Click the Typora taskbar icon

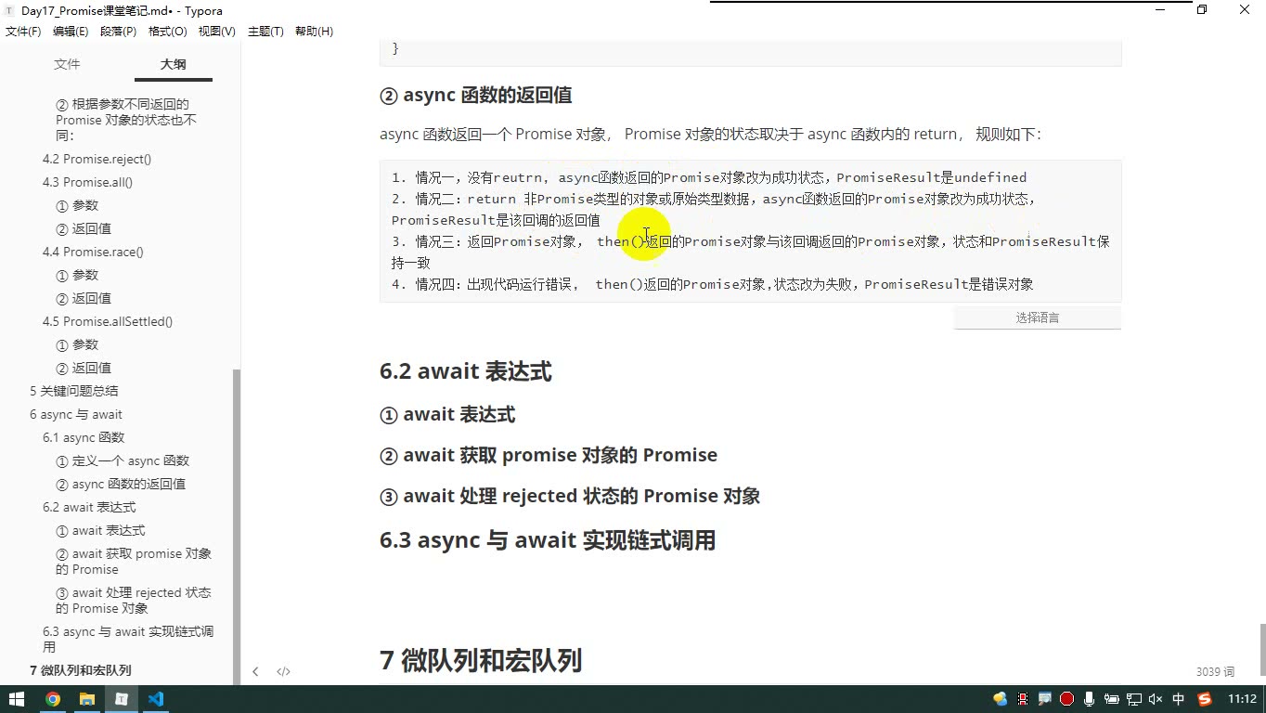122,699
